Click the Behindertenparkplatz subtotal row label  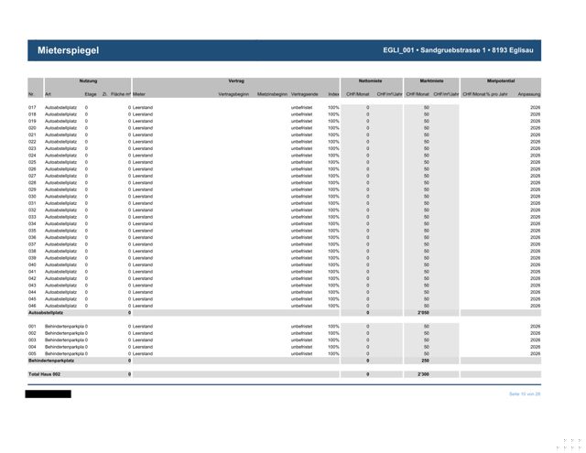[x=51, y=361]
